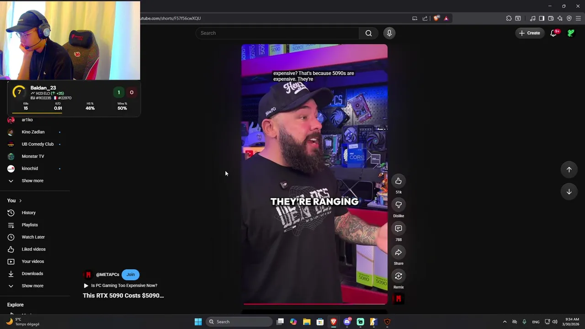The height and width of the screenshot is (329, 585).
Task: Click the address bar URL
Action: (x=170, y=18)
